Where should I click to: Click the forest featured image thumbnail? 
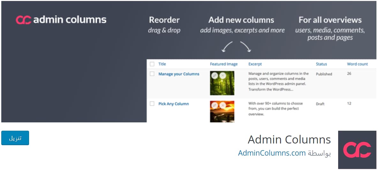pyautogui.click(x=222, y=83)
